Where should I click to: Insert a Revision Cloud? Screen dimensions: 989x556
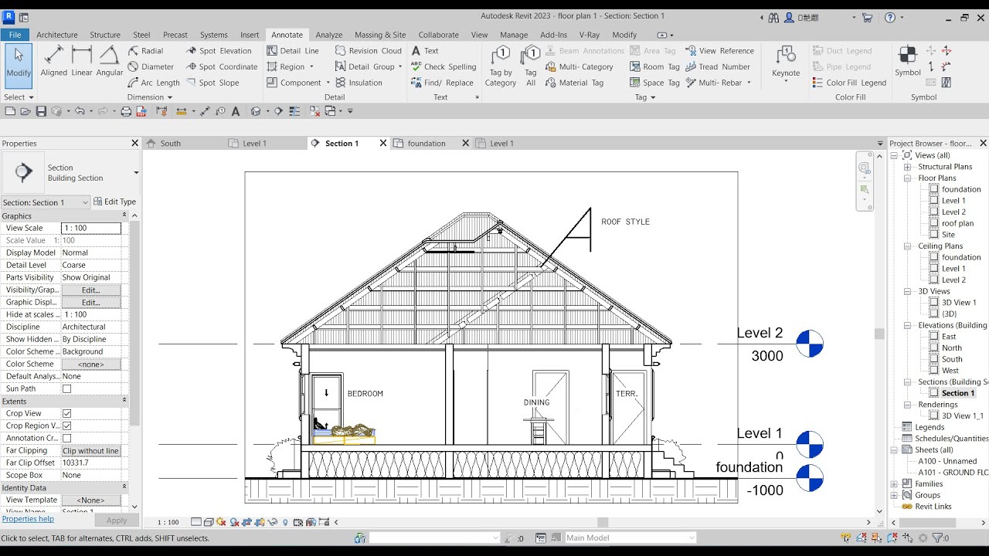[x=369, y=51]
